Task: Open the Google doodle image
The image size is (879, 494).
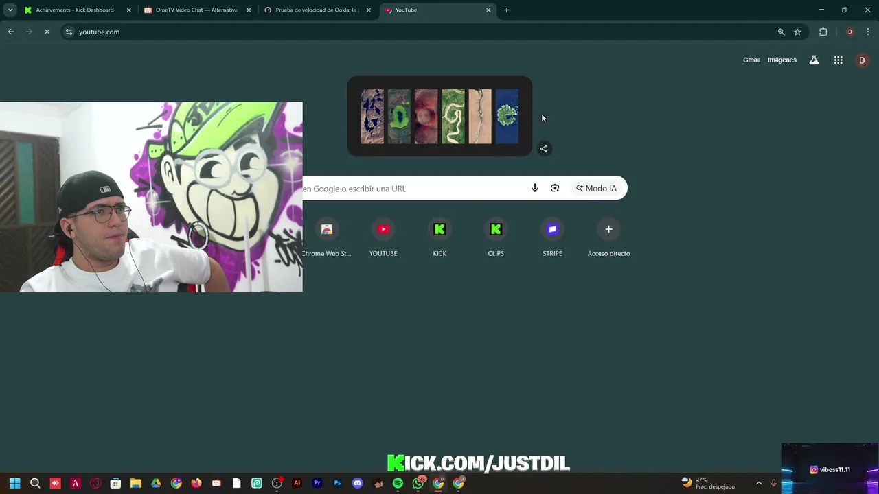Action: pos(439,116)
